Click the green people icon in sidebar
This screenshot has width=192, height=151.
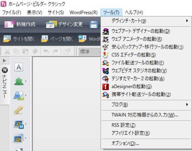19,81
